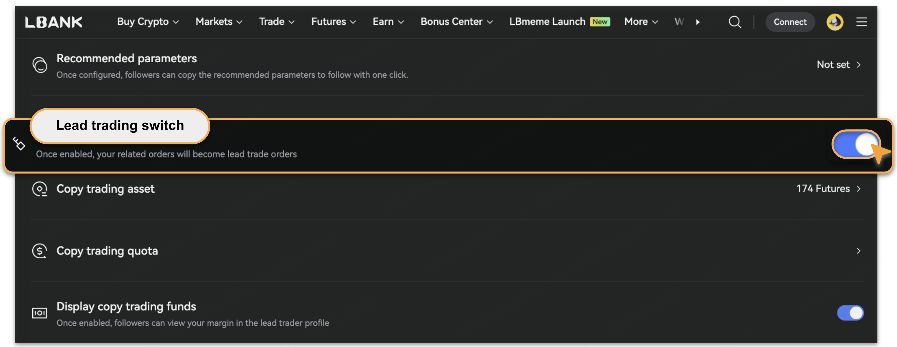897x347 pixels.
Task: Click the Lead trading switch icon
Action: (19, 144)
